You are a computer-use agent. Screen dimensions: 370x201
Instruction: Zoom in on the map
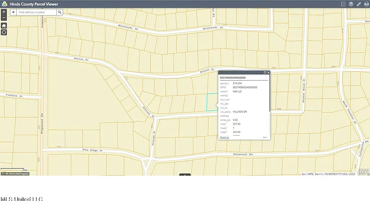(x=4, y=12)
